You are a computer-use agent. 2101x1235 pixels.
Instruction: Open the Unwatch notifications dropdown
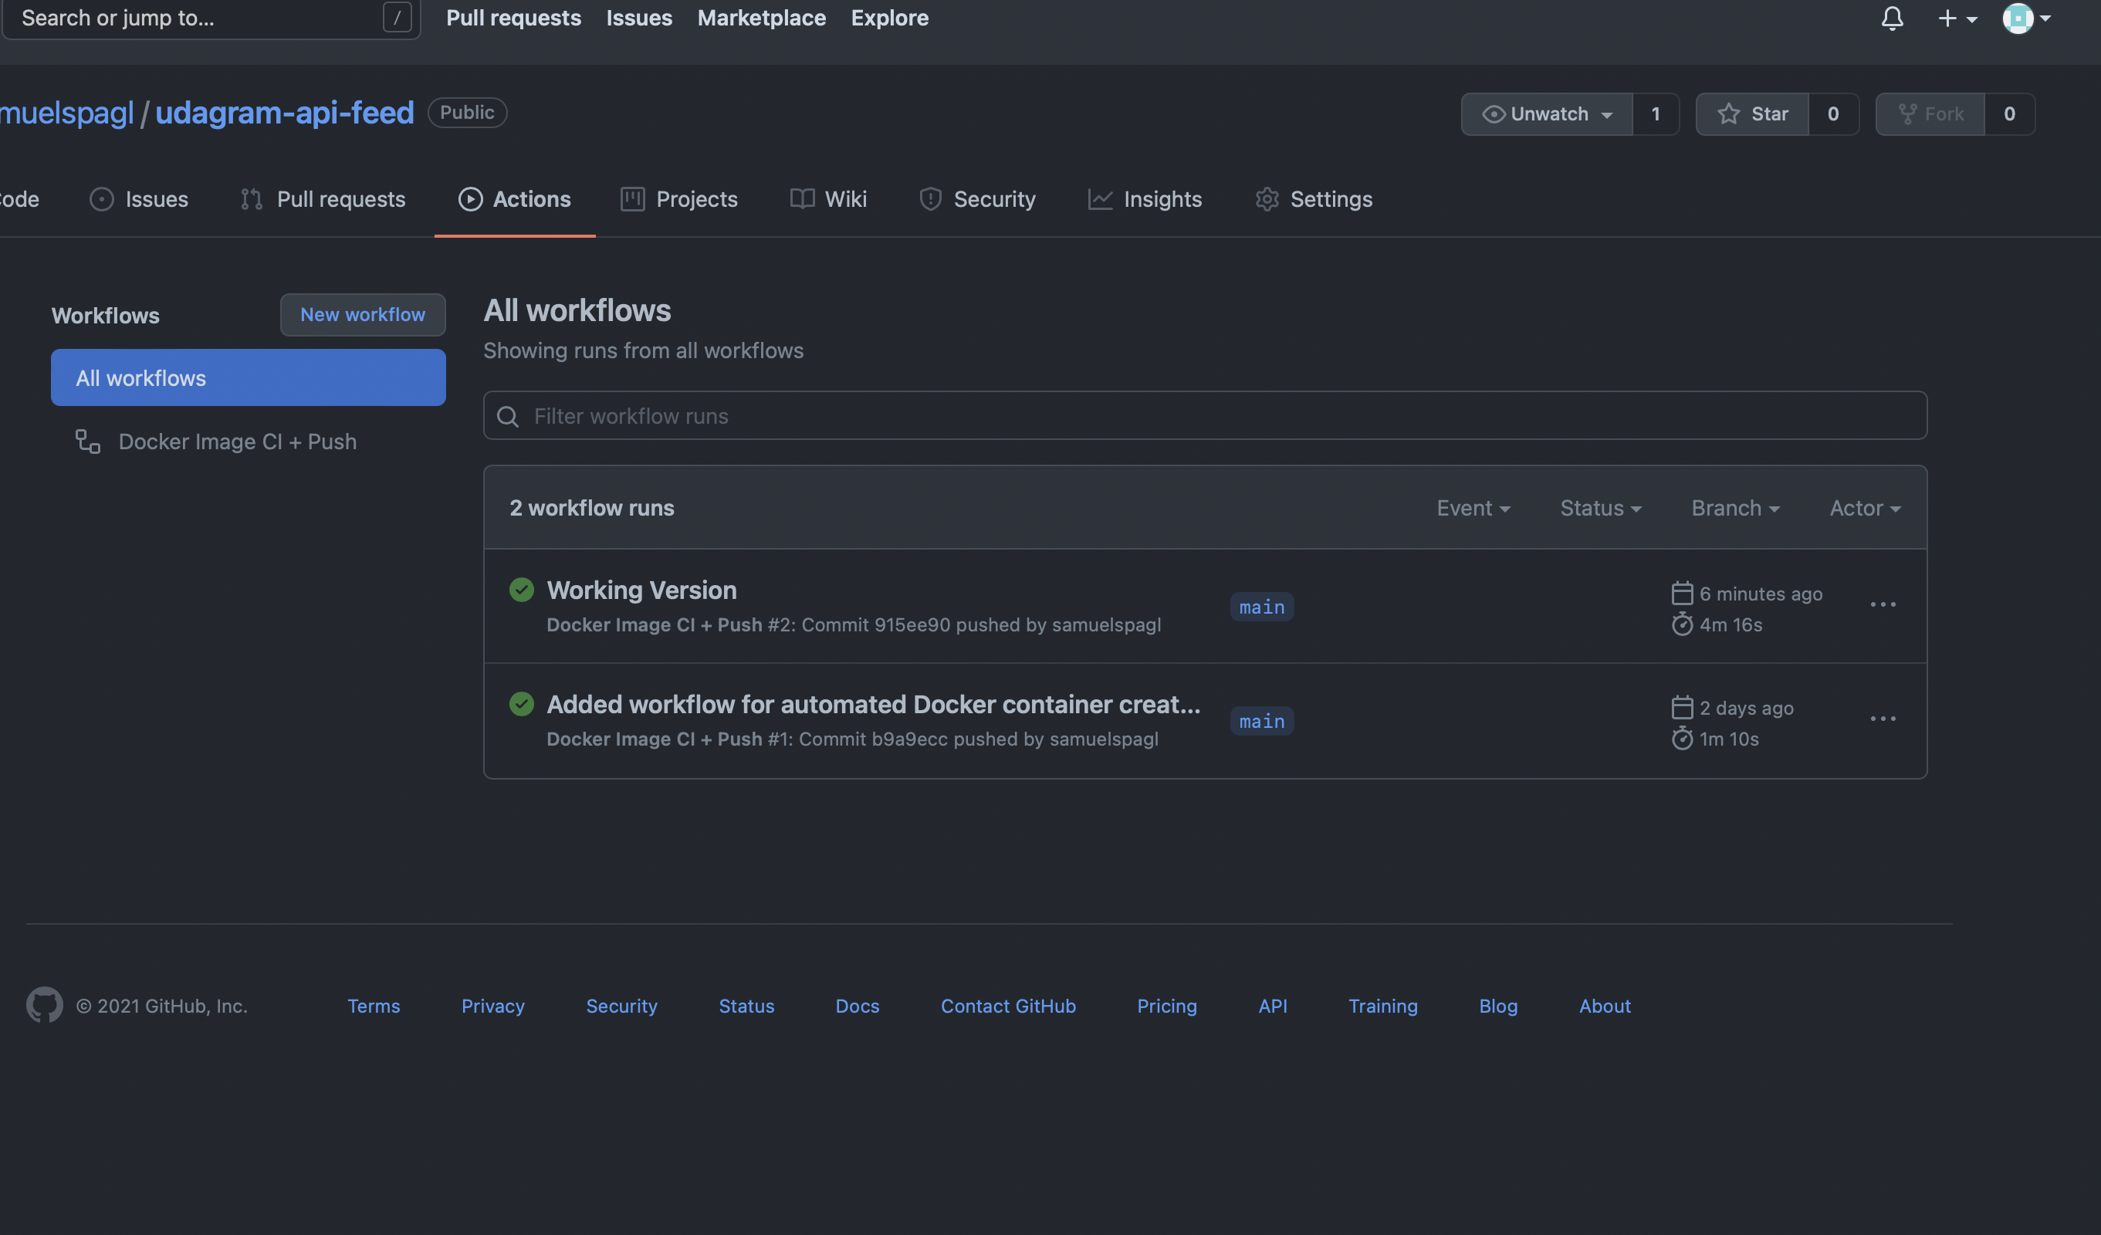[1547, 113]
